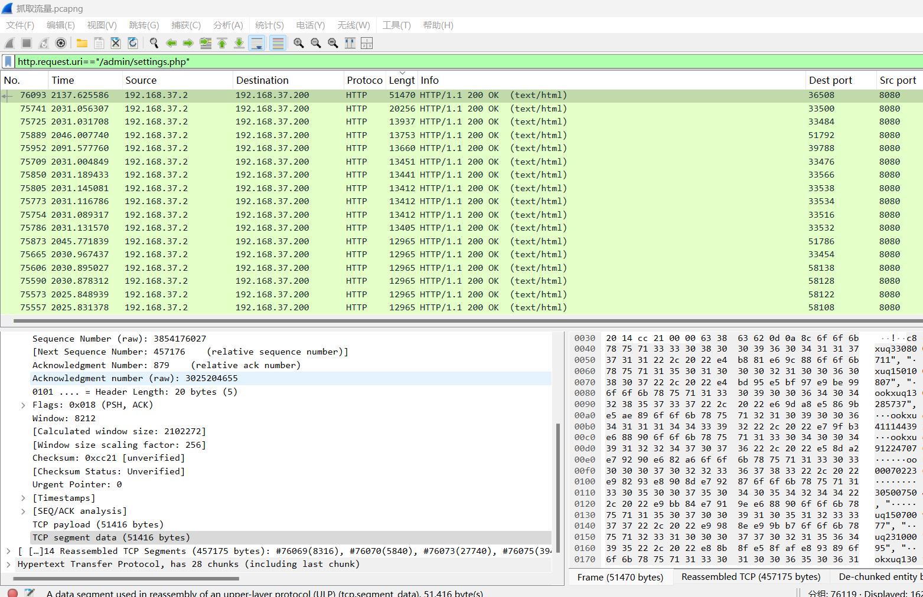The height and width of the screenshot is (597, 923).
Task: Expand the 14 Reassembled TCP Segments node
Action: [8, 551]
